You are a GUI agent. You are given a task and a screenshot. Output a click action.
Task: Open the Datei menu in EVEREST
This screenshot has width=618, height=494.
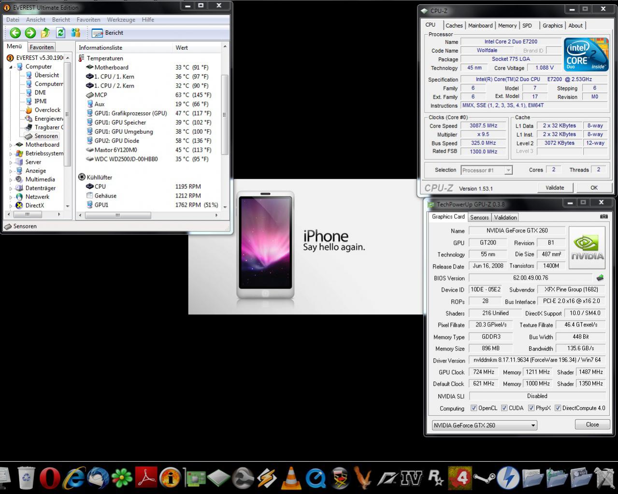13,20
